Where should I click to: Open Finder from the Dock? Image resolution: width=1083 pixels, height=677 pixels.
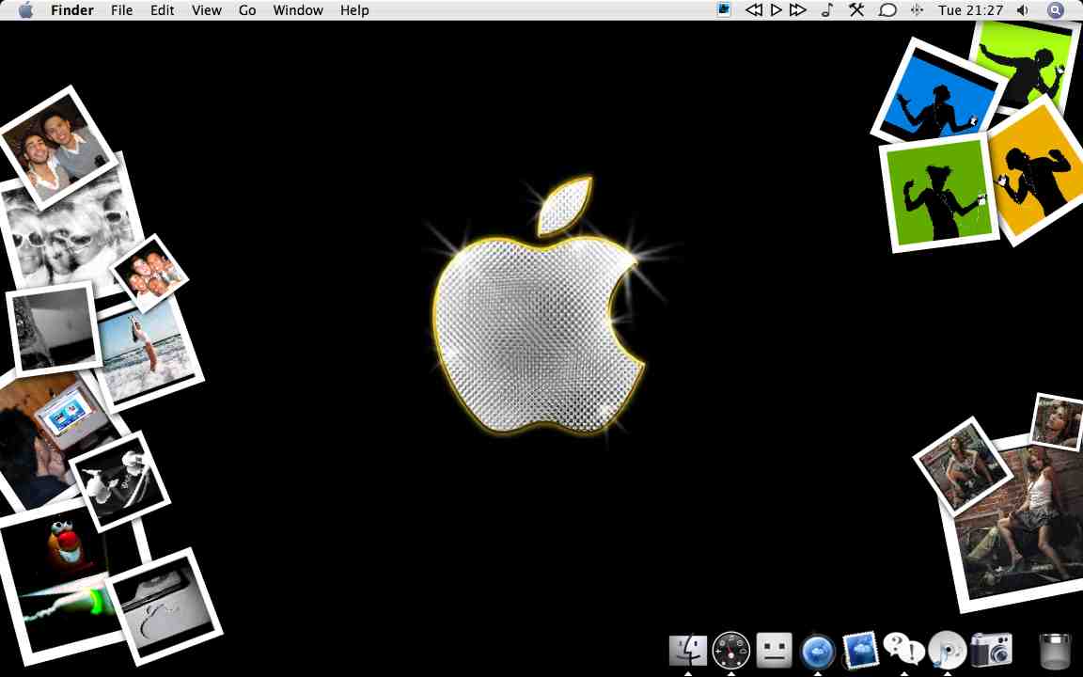[x=688, y=650]
